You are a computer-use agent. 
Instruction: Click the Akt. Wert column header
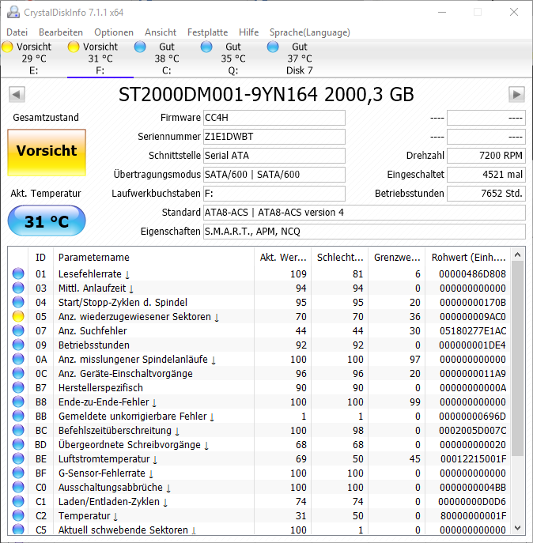coord(283,258)
